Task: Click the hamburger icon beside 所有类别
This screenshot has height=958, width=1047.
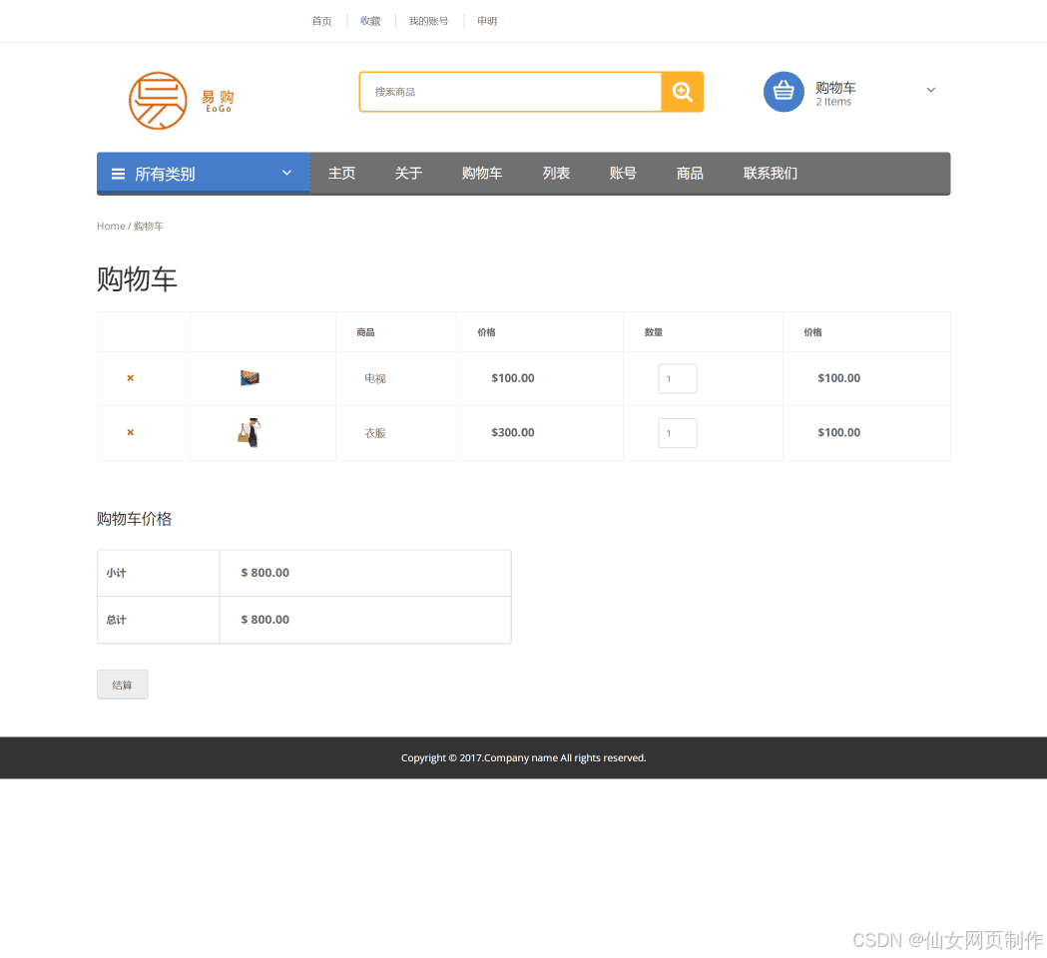Action: tap(118, 175)
